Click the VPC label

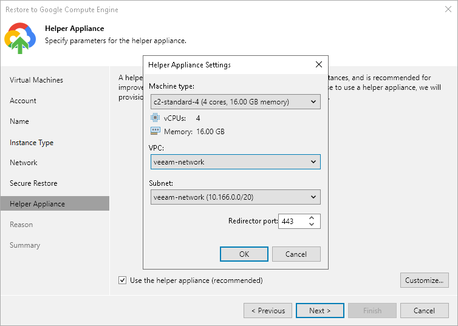tap(156, 148)
